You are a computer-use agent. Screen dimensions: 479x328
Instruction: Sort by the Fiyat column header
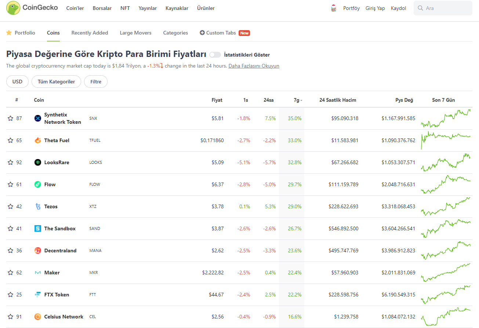coord(217,100)
